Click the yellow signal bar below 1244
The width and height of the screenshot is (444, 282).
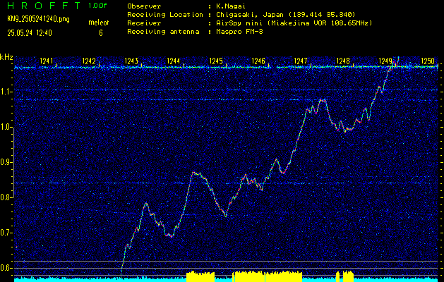point(200,276)
